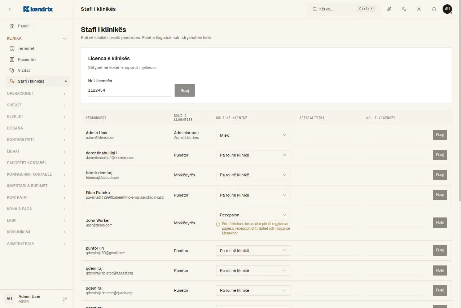This screenshot has height=308, width=461.
Task: Expand the INVENTARI & BURIMET section
Action: [x=37, y=186]
